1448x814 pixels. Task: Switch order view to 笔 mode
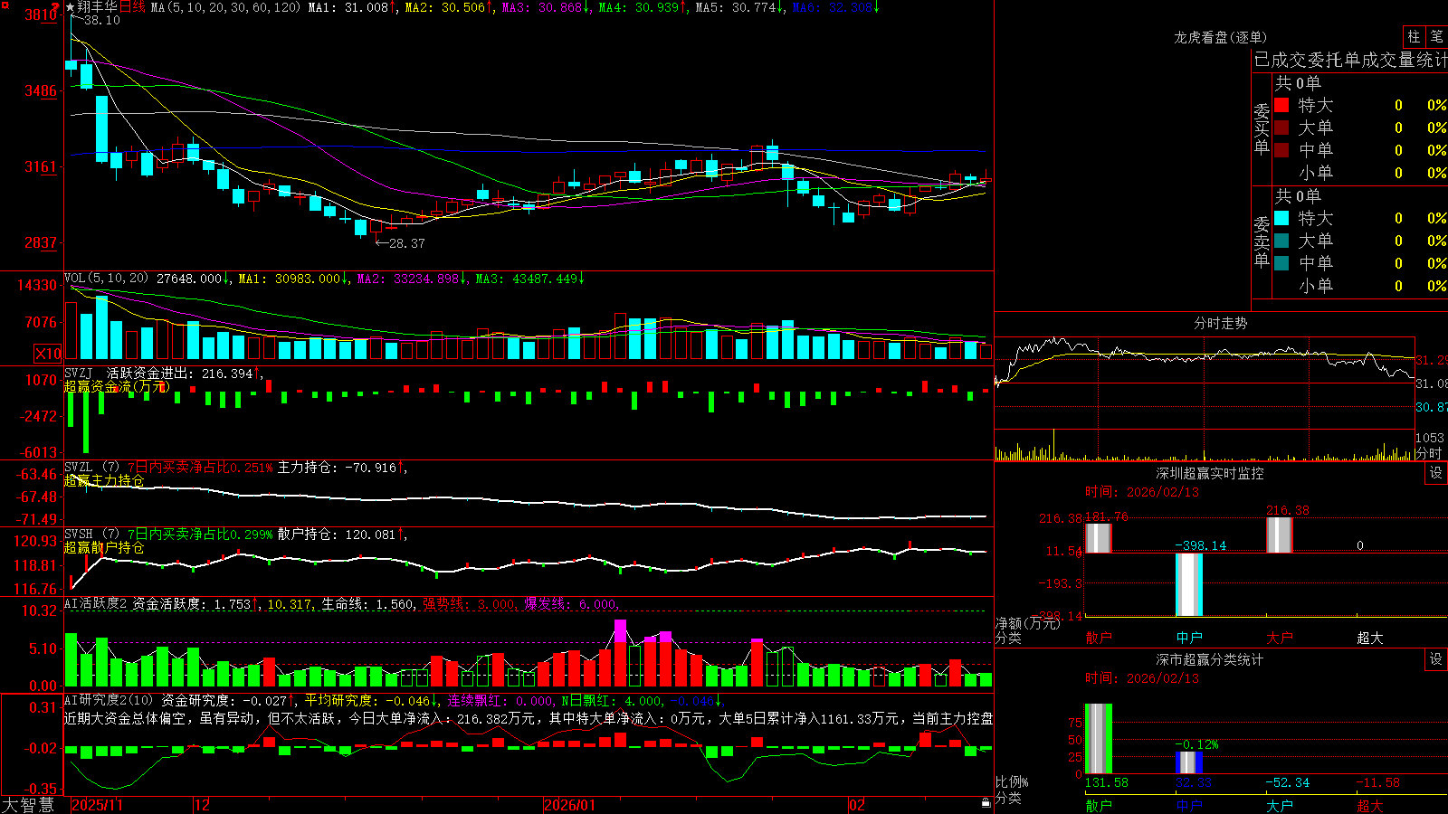[1436, 36]
